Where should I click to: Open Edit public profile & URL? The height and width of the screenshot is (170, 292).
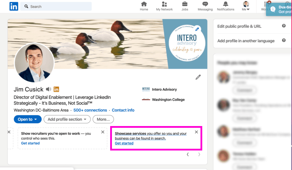[239, 26]
